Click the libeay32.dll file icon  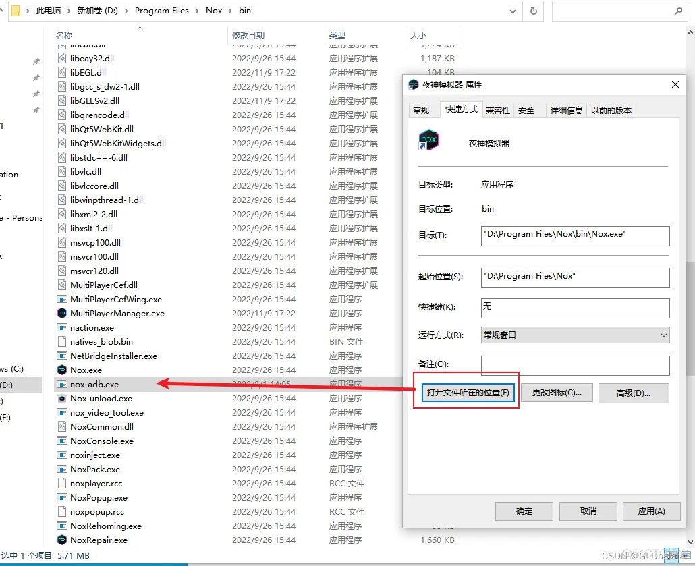62,58
